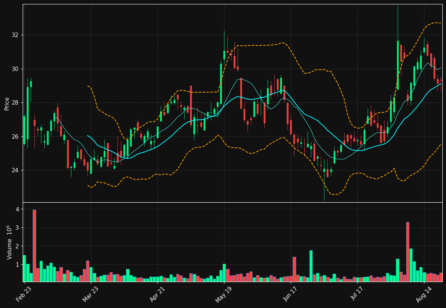446x308 pixels.
Task: Click the volume axis label 3
Action: 17,228
